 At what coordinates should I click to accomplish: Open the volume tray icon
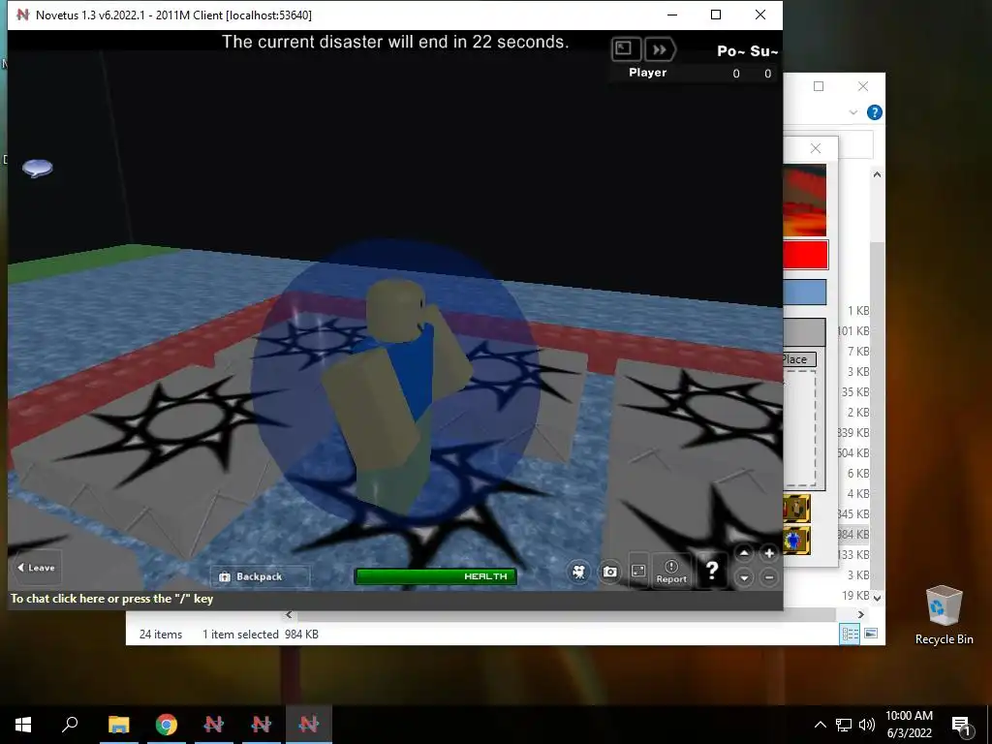(x=867, y=725)
